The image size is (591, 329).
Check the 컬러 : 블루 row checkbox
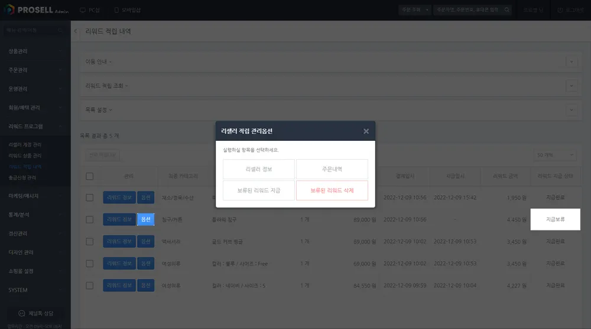pyautogui.click(x=90, y=264)
